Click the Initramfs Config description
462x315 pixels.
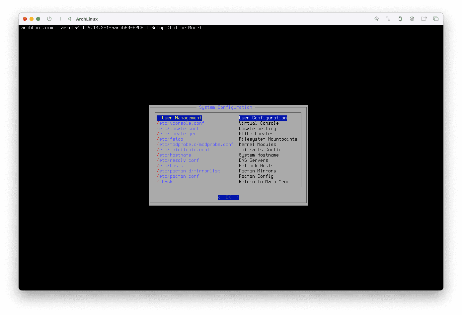coord(260,150)
